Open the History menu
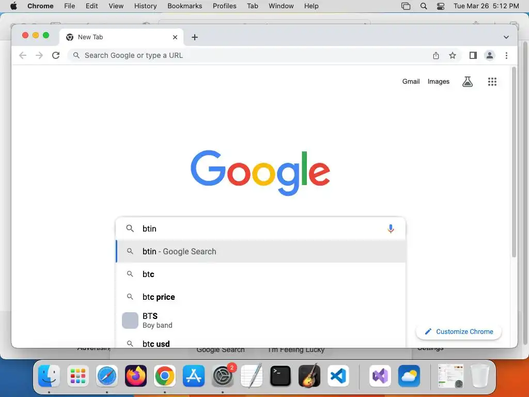This screenshot has height=397, width=529. 145,6
